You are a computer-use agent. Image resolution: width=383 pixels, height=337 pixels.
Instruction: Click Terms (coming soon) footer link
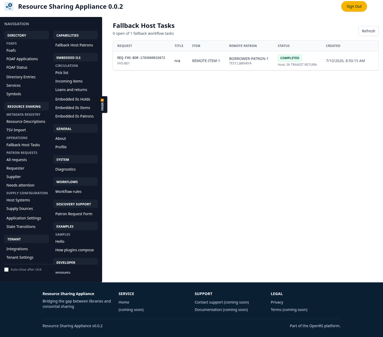289,310
